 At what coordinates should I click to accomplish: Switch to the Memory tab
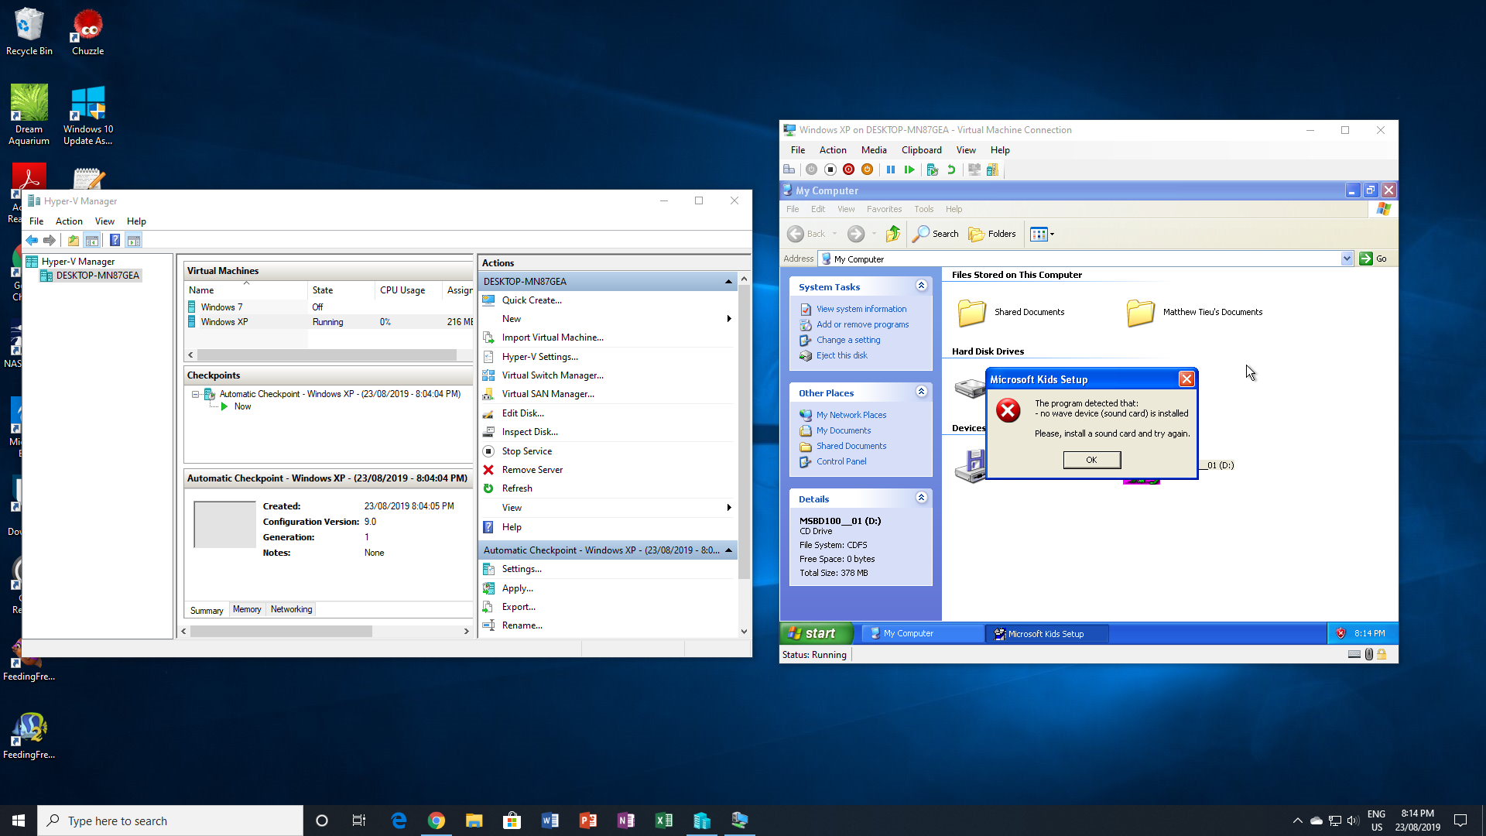(247, 610)
